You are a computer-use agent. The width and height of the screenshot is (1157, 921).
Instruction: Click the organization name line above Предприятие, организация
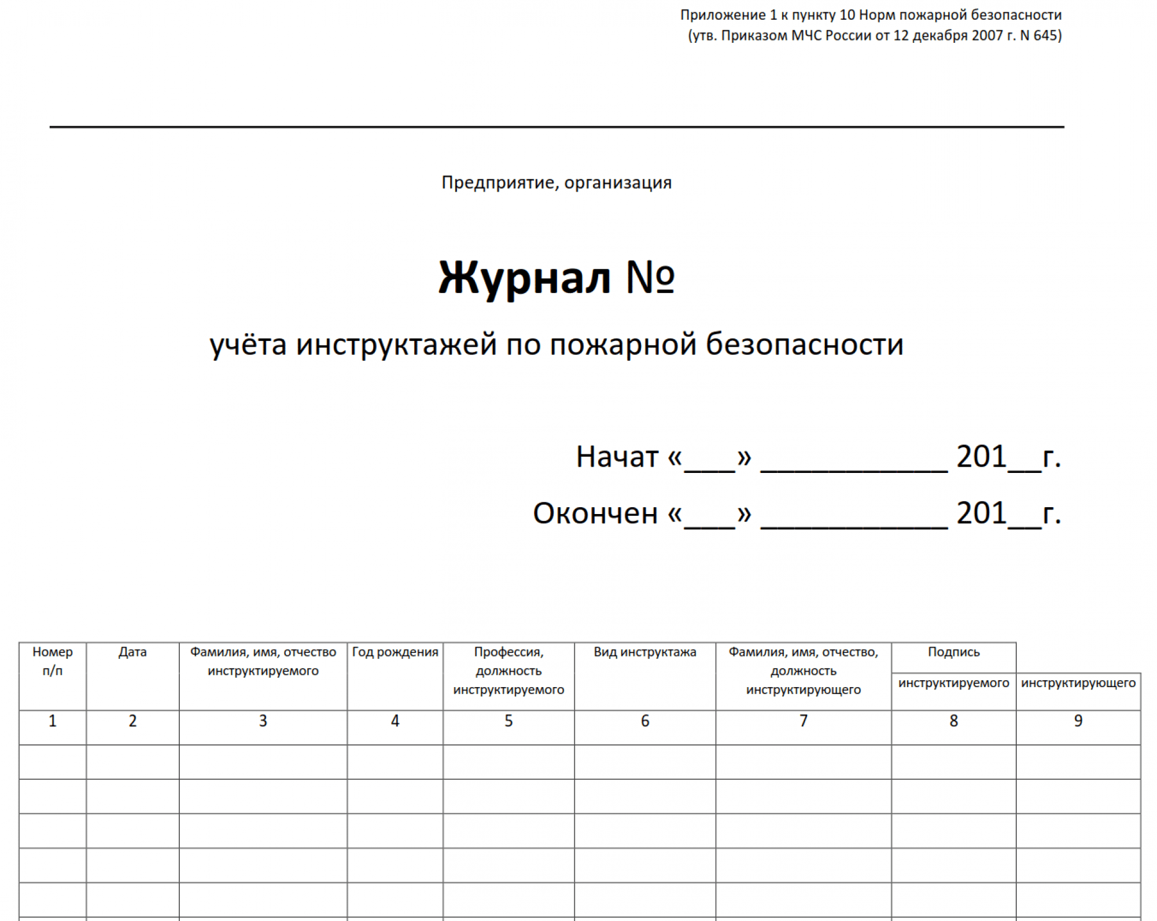555,126
